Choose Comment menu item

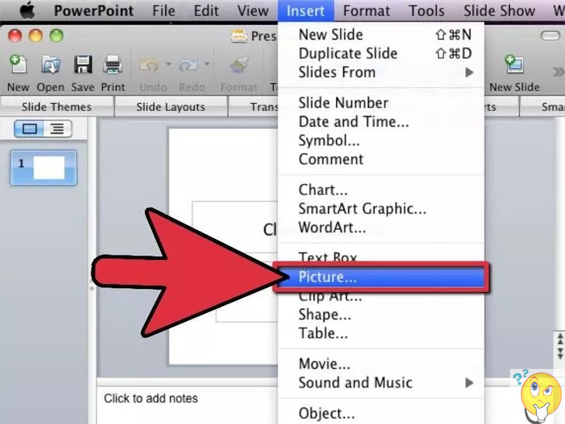[381, 159]
